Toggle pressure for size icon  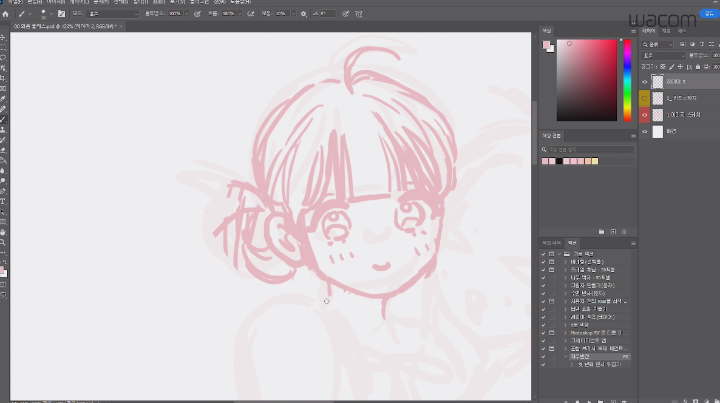(x=346, y=14)
